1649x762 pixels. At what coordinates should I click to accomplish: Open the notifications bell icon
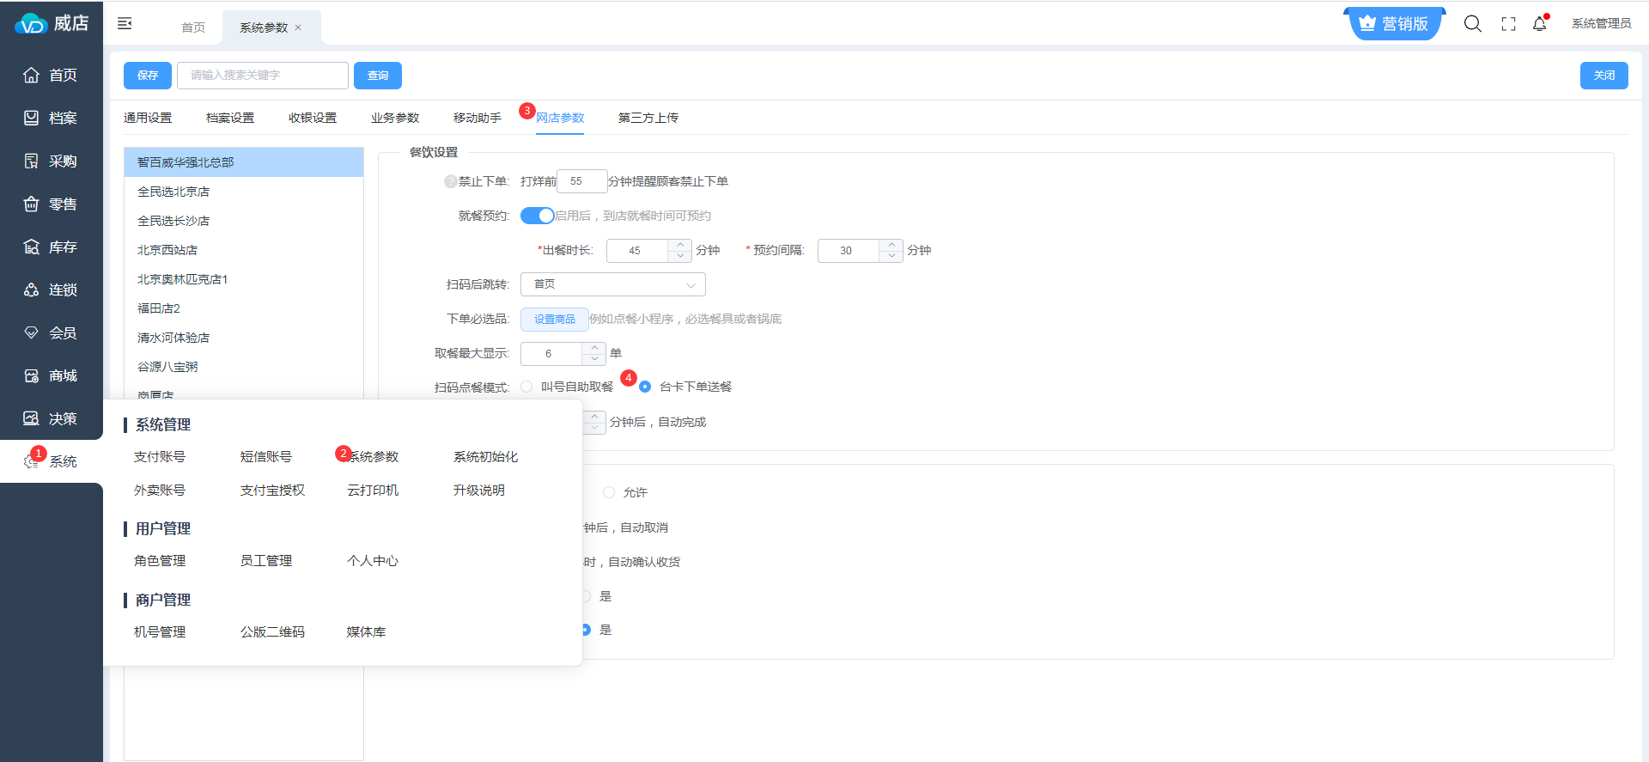tap(1539, 24)
